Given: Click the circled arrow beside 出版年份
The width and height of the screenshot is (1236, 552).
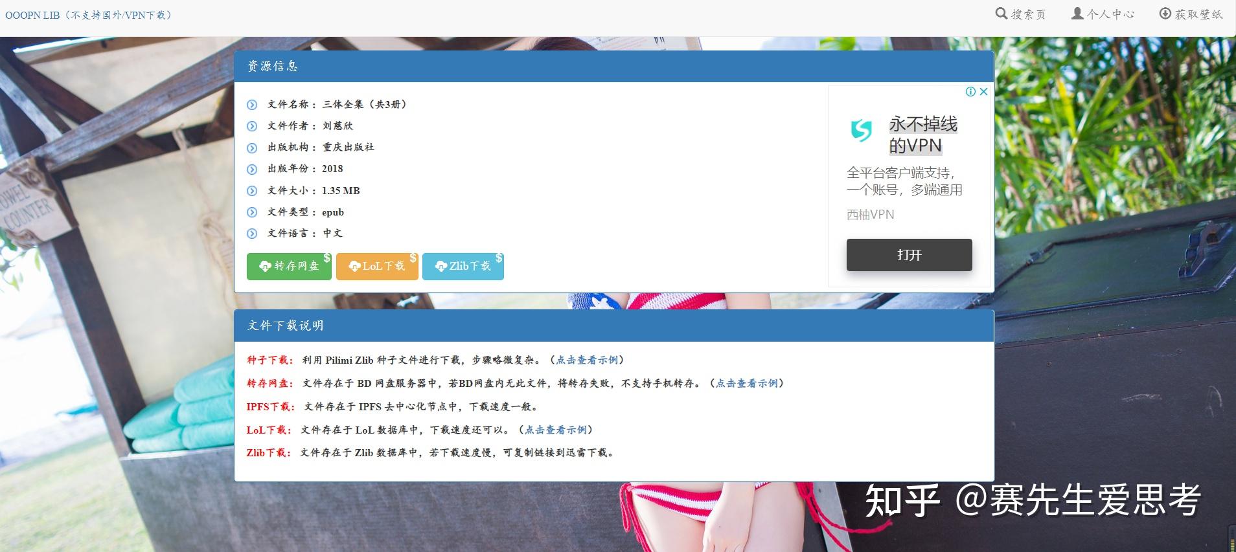Looking at the screenshot, I should tap(252, 170).
